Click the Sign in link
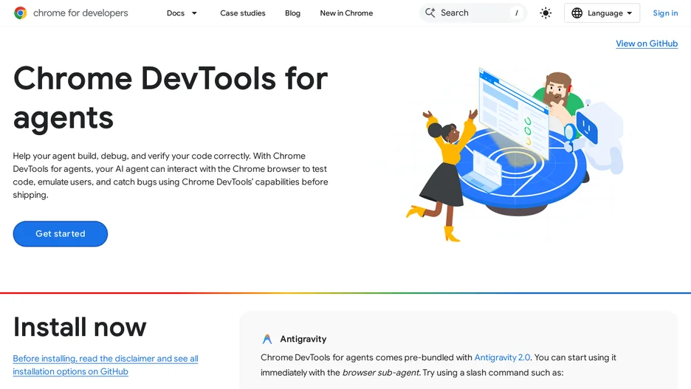Image resolution: width=691 pixels, height=389 pixels. 665,13
